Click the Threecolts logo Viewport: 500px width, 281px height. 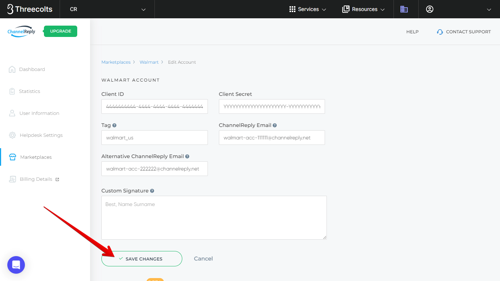click(x=30, y=9)
